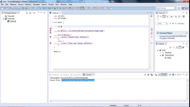This screenshot has width=190, height=107.
Task: Open the Run button dropdown arrow
Action: pos(52,8)
